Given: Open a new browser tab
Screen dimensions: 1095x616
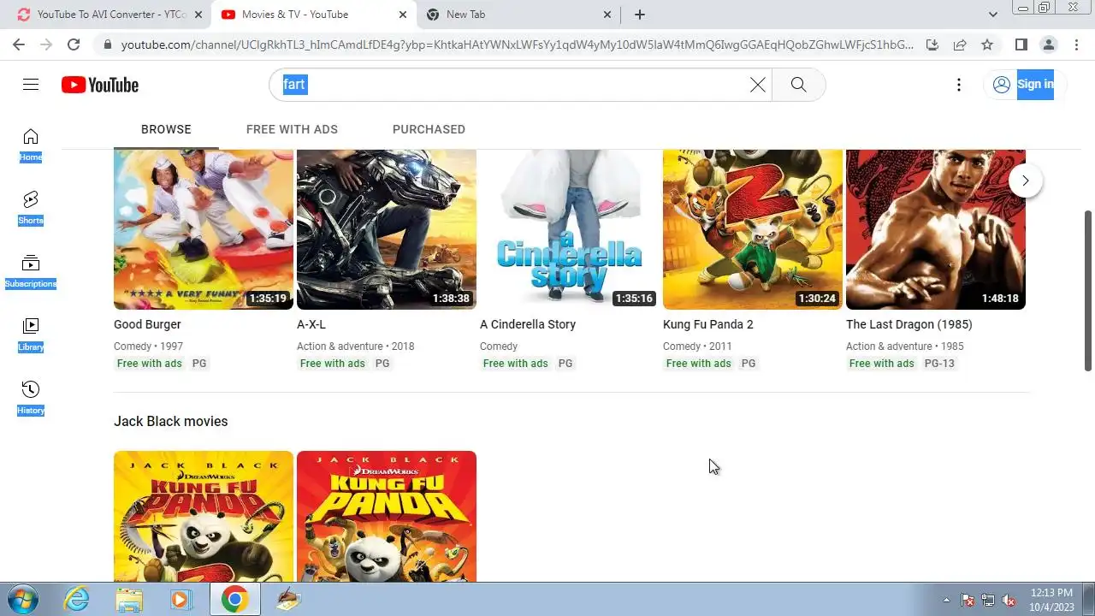Looking at the screenshot, I should pyautogui.click(x=639, y=15).
